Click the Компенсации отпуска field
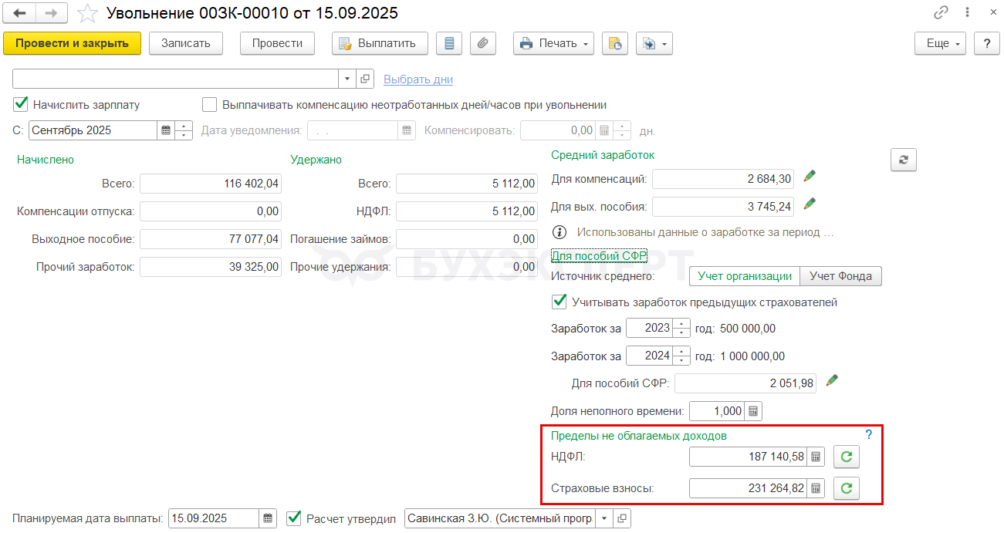The height and width of the screenshot is (533, 1004). click(211, 211)
